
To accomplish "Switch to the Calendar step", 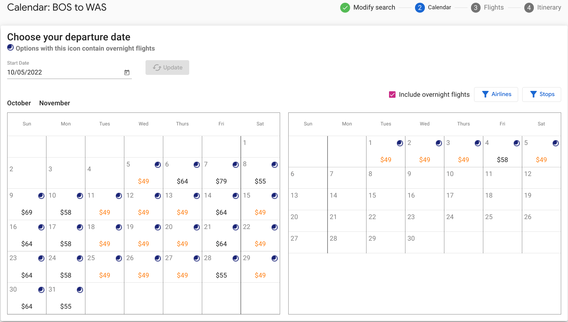I will pos(433,8).
